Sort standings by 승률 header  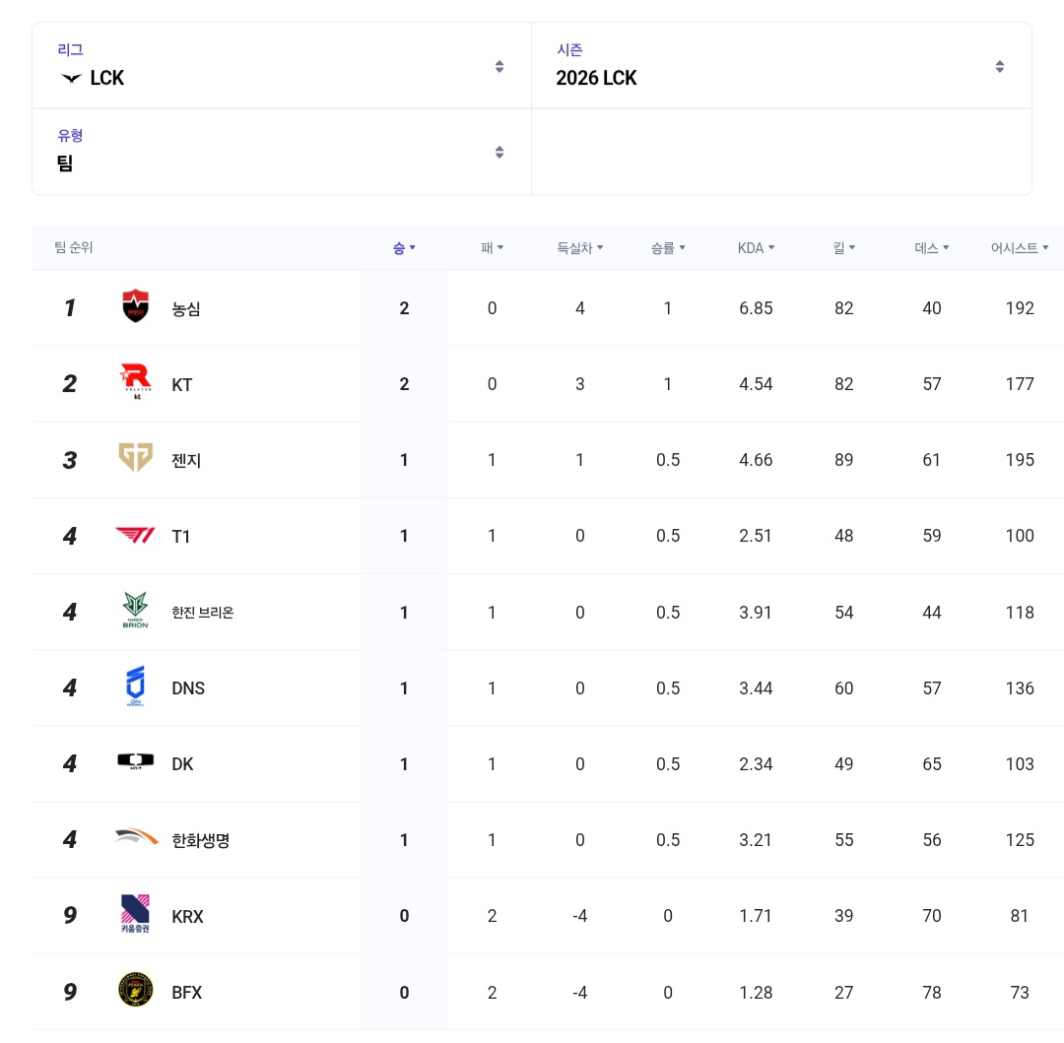[x=667, y=248]
